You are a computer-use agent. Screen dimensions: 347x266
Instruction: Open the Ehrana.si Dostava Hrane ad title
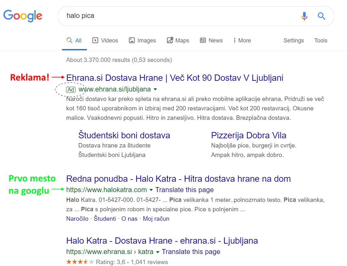[175, 78]
